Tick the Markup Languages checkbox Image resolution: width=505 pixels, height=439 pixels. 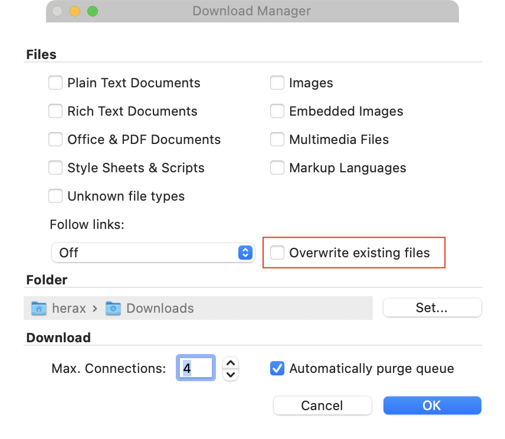[277, 168]
